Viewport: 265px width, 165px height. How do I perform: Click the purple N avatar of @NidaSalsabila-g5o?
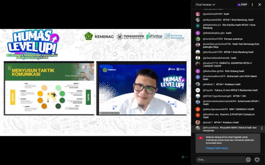pyautogui.click(x=198, y=33)
